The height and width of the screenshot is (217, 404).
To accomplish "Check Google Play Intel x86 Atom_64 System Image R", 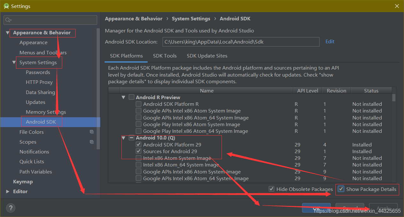I will [x=138, y=131].
